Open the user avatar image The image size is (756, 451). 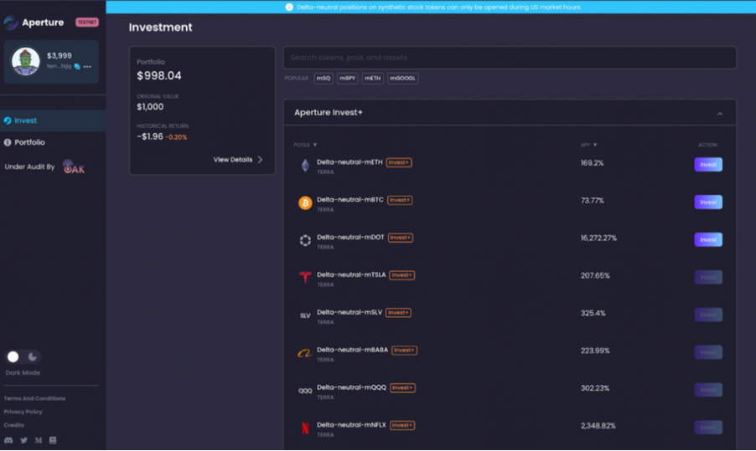(25, 61)
